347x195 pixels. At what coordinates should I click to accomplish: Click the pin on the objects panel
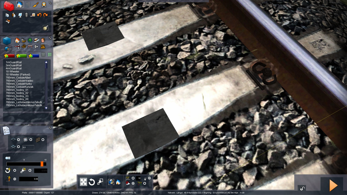(50, 38)
